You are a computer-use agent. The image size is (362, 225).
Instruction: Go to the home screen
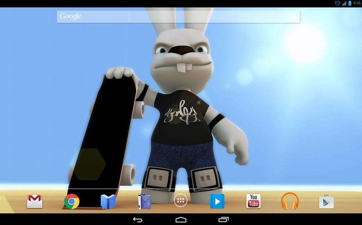pyautogui.click(x=181, y=220)
